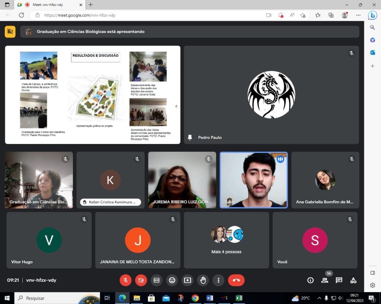The width and height of the screenshot is (381, 304).
Task: Open blocked notifications icon in address bar
Action: coord(281,15)
